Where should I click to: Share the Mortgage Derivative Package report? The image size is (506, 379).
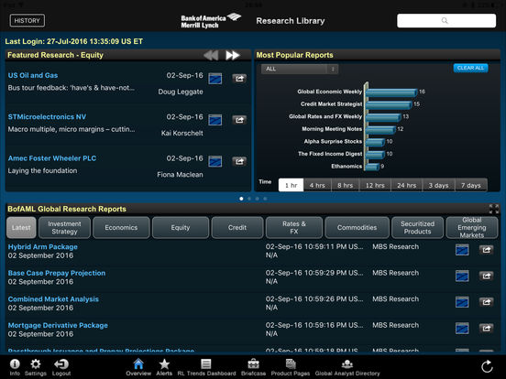[x=487, y=328]
